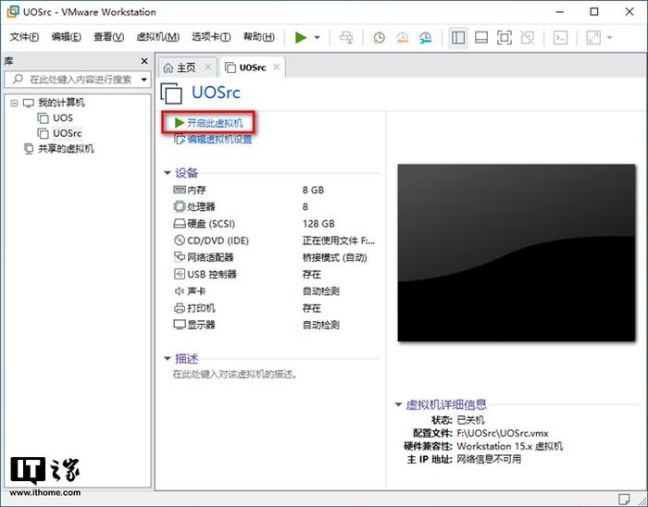This screenshot has width=648, height=507.
Task: Open the snapshot manager icon
Action: coord(425,38)
